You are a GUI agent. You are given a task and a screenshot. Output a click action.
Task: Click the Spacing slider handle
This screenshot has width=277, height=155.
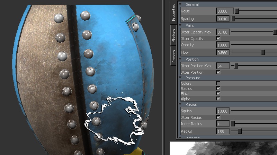click(x=233, y=19)
